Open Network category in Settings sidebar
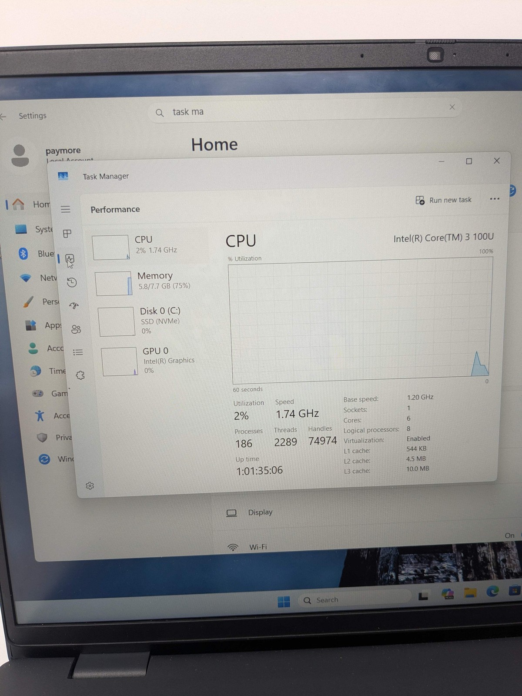This screenshot has width=522, height=696. click(x=38, y=278)
